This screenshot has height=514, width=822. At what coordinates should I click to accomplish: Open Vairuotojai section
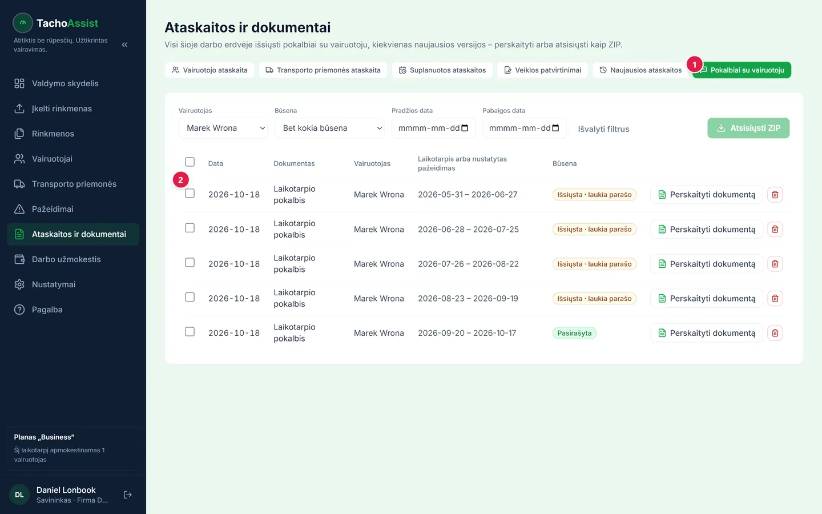(x=73, y=159)
